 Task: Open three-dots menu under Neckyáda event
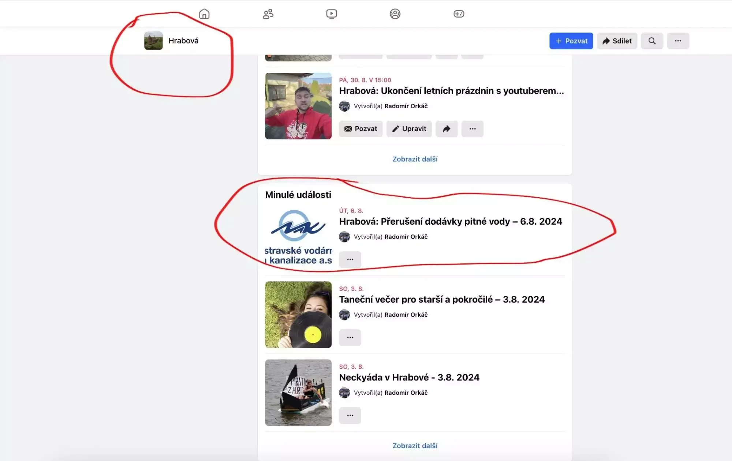click(x=350, y=415)
